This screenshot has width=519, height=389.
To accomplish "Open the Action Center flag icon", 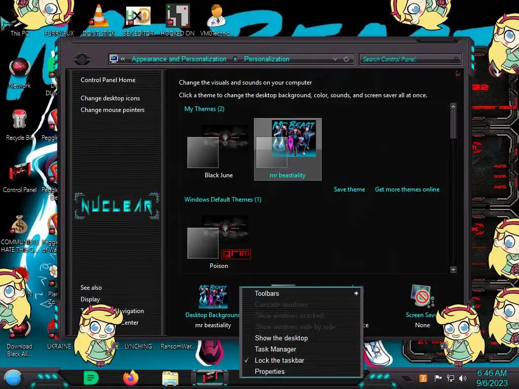I will click(x=438, y=378).
